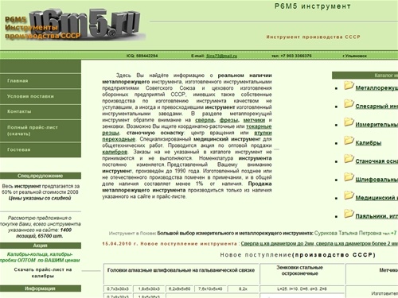Open Контакты menu item
The image size is (398, 298).
pyautogui.click(x=41, y=112)
